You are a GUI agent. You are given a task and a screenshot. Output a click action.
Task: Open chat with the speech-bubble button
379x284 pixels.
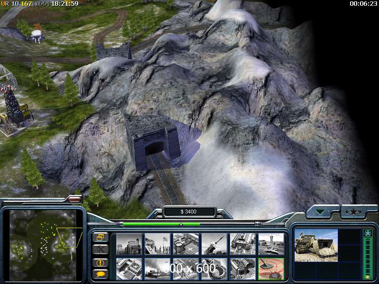(100, 275)
